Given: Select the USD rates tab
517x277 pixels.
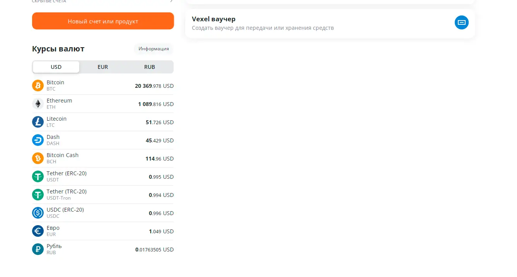Looking at the screenshot, I should point(56,67).
